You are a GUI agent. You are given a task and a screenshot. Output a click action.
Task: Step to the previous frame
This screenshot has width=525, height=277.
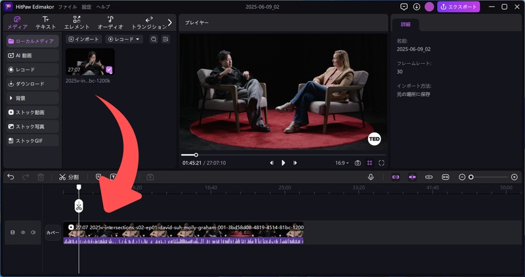tap(272, 163)
